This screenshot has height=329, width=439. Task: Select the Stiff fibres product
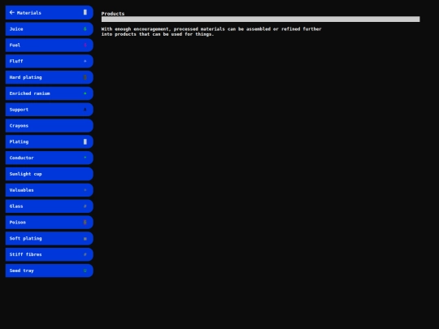point(50,254)
